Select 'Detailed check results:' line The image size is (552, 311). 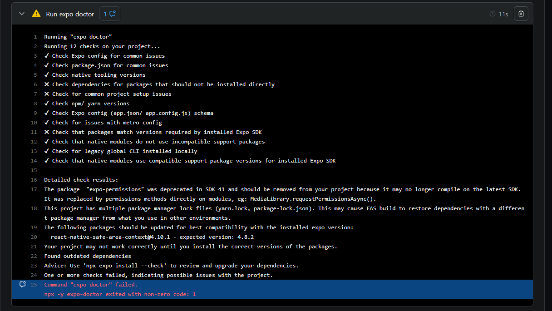(81, 180)
